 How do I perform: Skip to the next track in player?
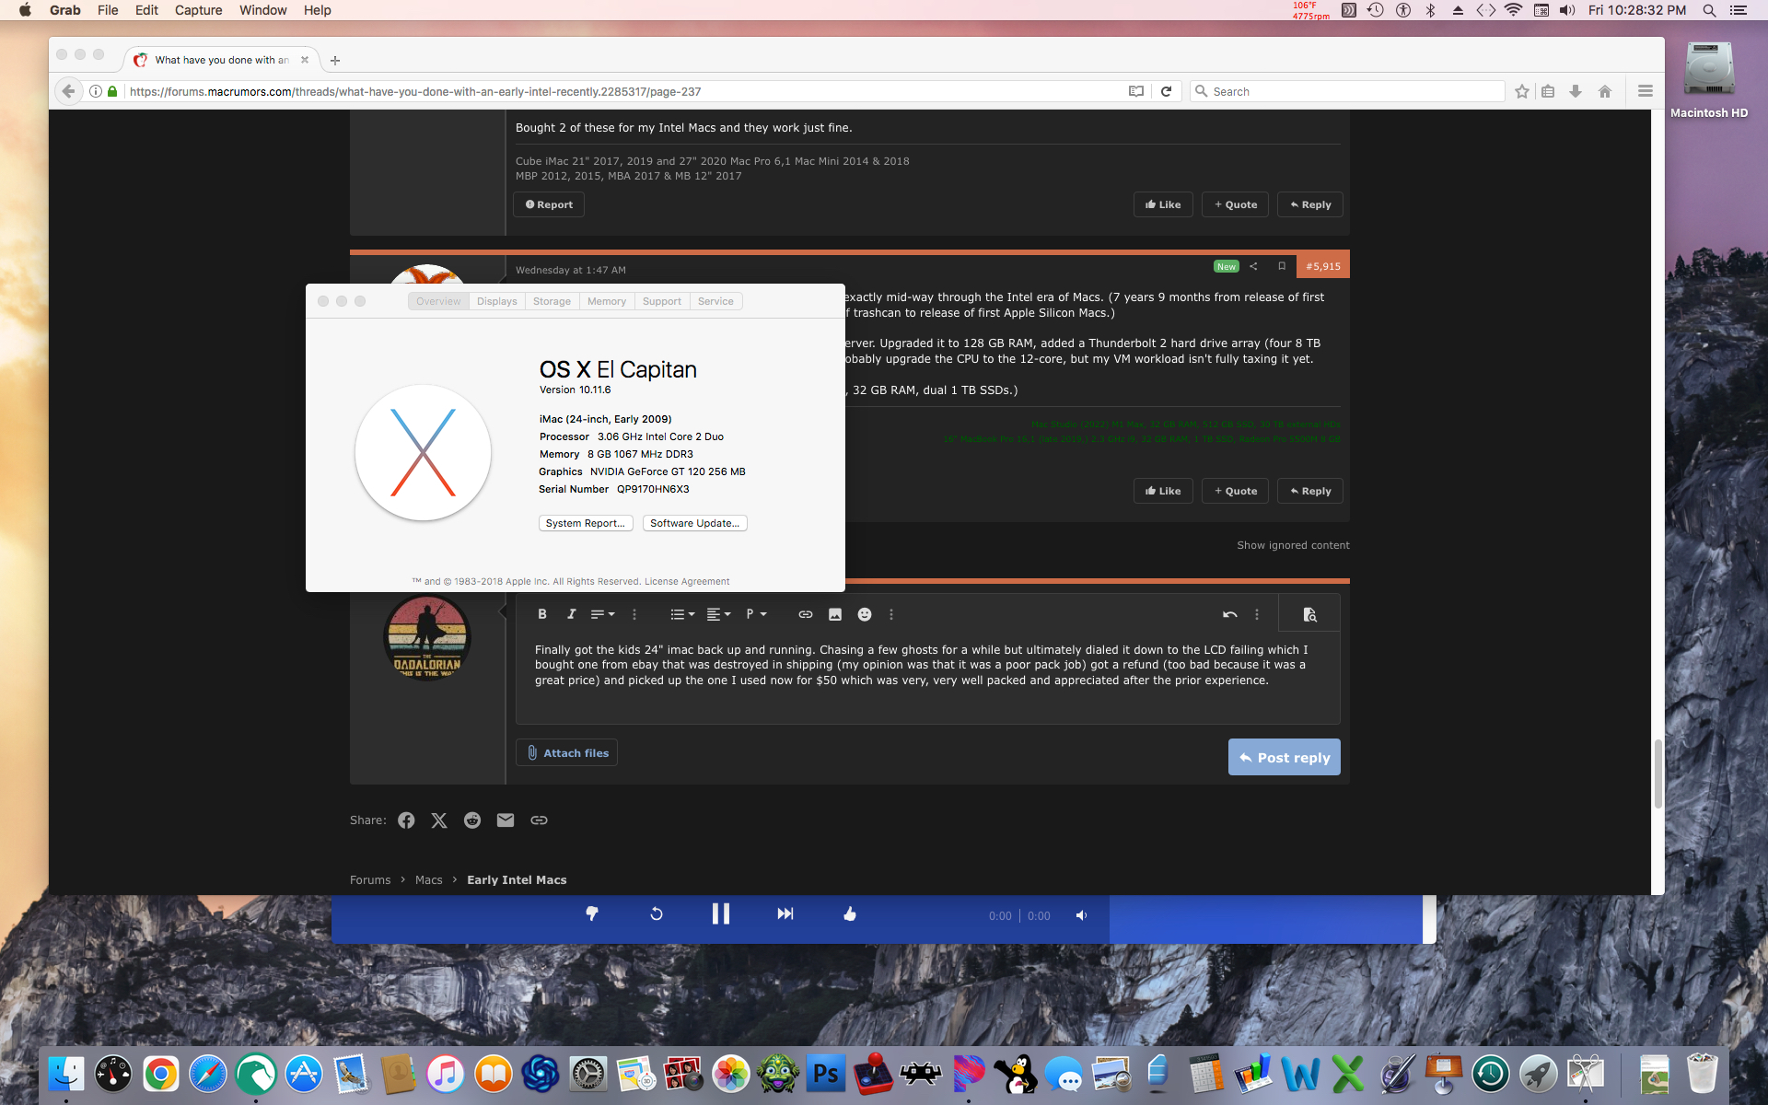click(785, 913)
